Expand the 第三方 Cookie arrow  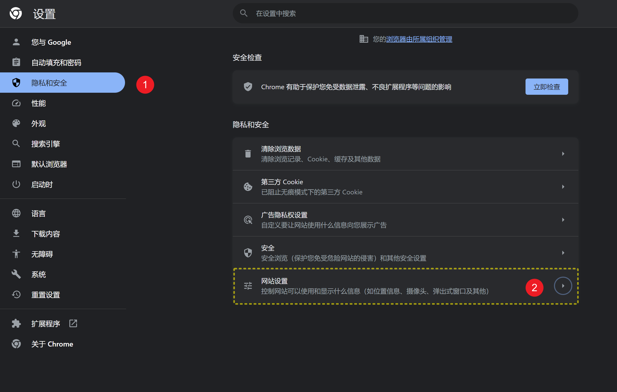[563, 187]
